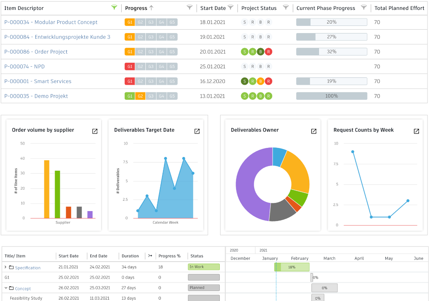Click the 18% Specification bar in the Gantt chart
Image resolution: width=430 pixels, height=301 pixels.
coord(292,267)
